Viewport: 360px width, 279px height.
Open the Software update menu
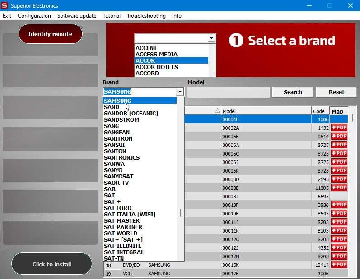tap(77, 16)
